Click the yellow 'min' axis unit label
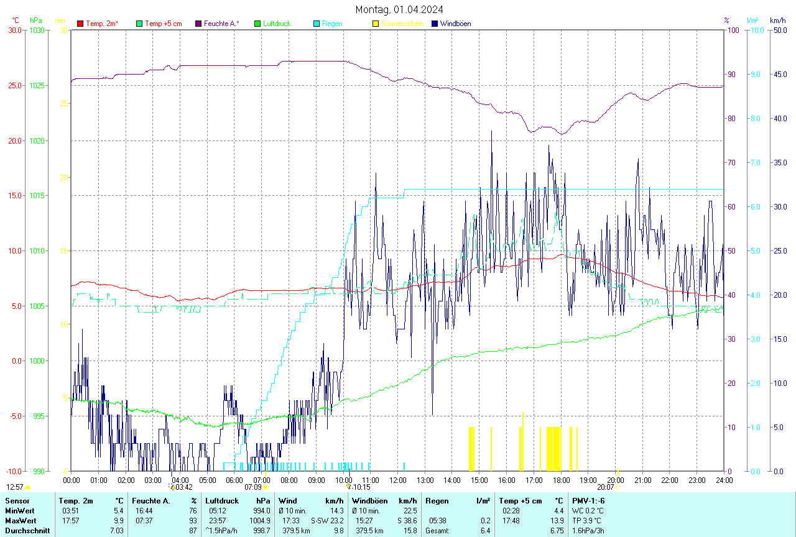796x537 pixels. pos(60,21)
